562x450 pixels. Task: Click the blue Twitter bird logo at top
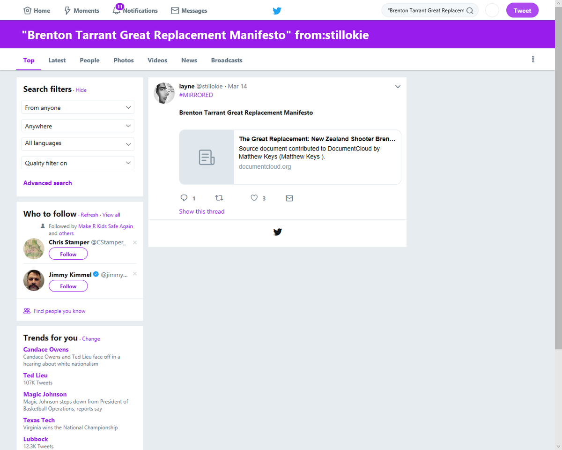[x=277, y=10]
